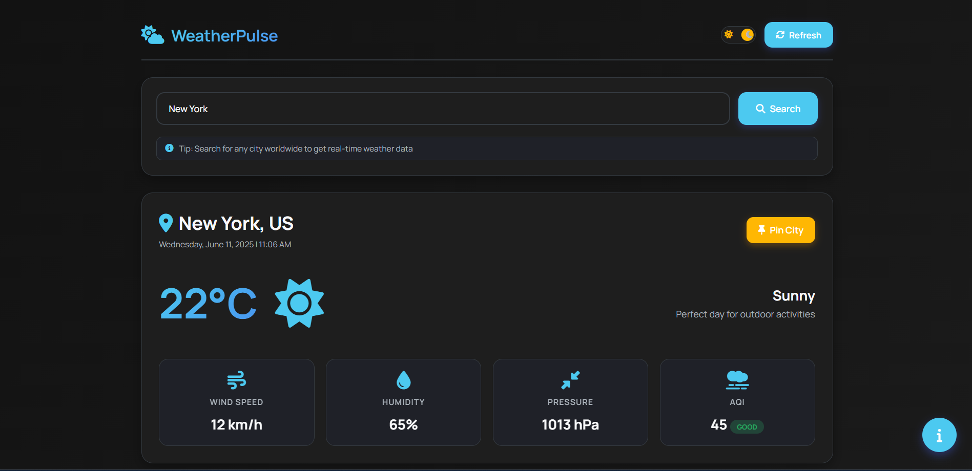Click the humidity droplet icon

[403, 380]
